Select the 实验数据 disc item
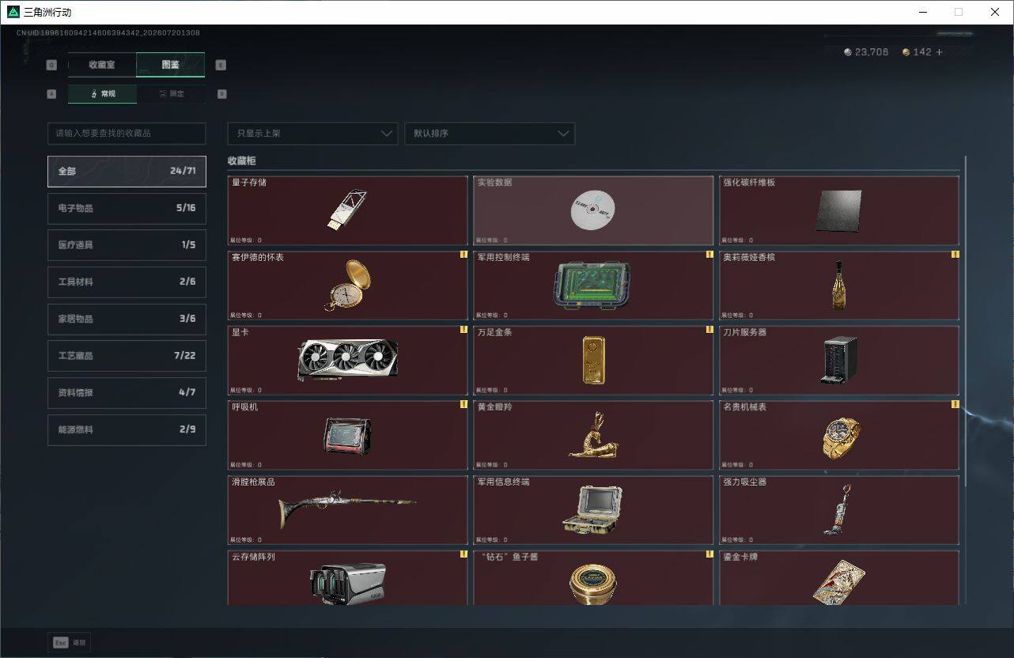Viewport: 1014px width, 658px height. [x=593, y=210]
